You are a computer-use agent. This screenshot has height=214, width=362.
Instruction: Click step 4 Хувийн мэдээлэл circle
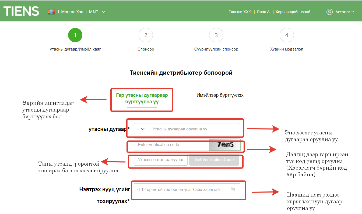[x=287, y=35]
